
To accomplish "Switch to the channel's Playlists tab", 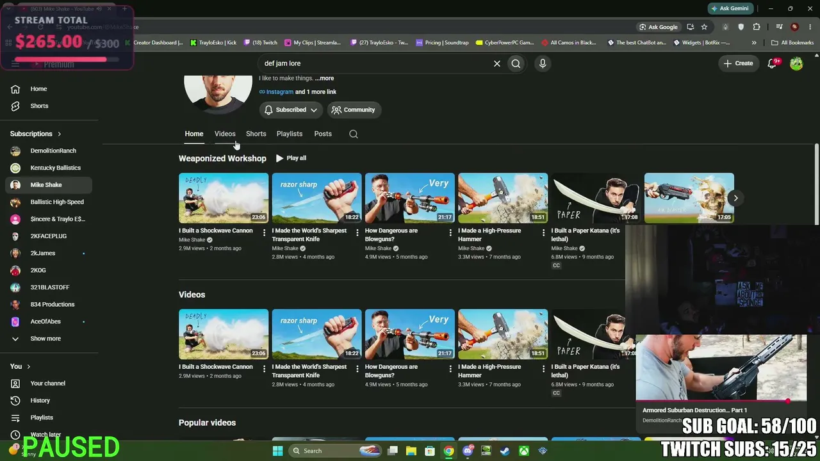I will [x=290, y=134].
